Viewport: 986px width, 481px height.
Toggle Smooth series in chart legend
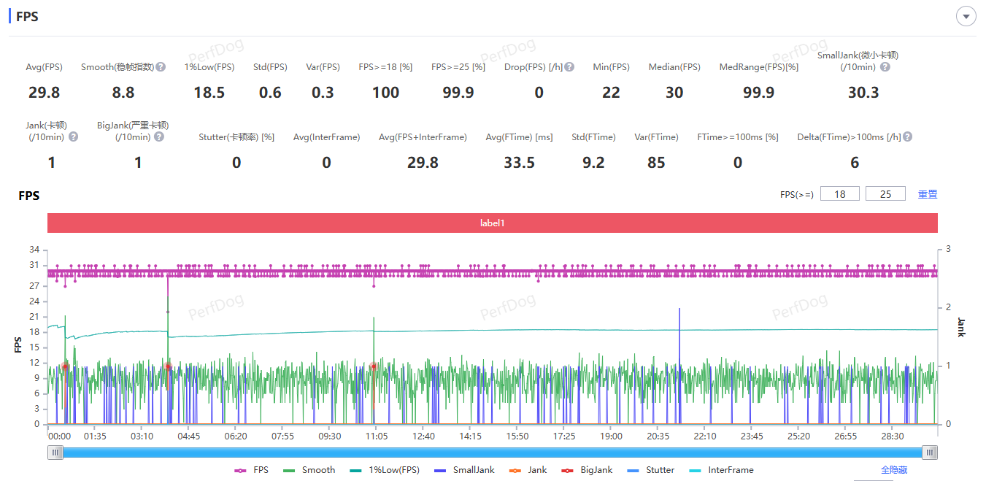coord(309,470)
